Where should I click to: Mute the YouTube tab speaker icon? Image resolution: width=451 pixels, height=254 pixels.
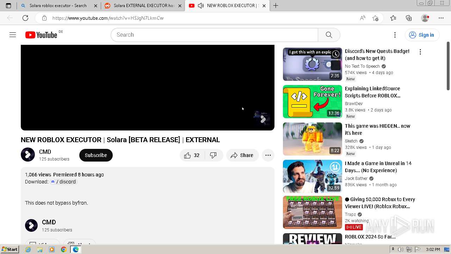point(201,6)
